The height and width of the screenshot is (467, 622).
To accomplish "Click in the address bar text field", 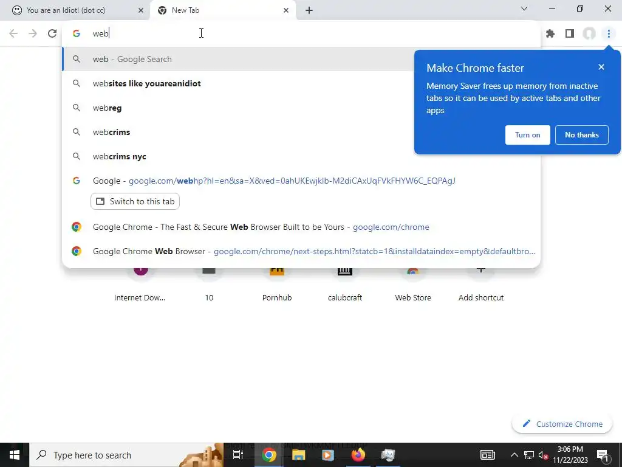I will tap(301, 33).
